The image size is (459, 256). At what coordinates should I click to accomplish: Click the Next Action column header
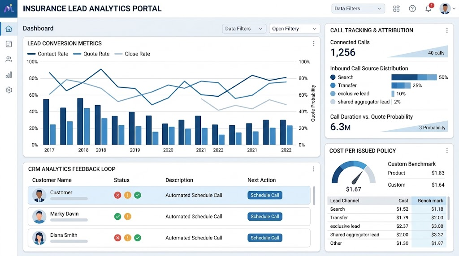pyautogui.click(x=262, y=180)
